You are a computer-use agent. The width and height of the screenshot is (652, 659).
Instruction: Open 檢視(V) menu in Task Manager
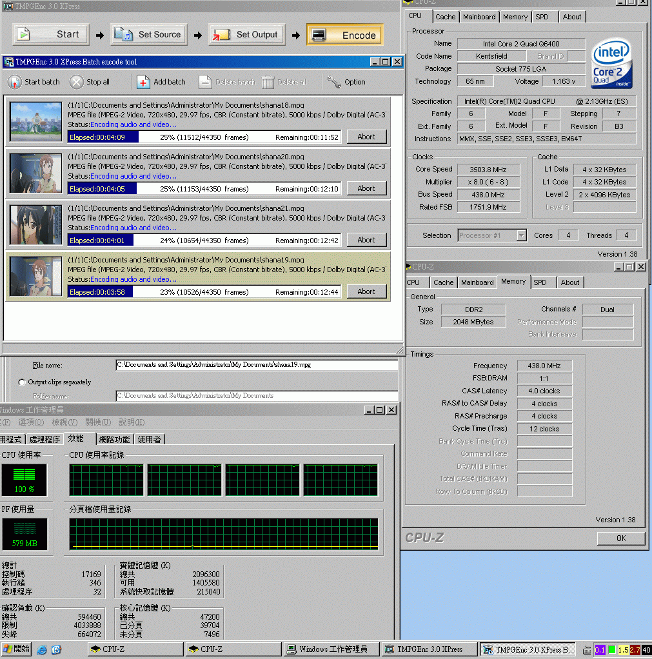[x=64, y=422]
